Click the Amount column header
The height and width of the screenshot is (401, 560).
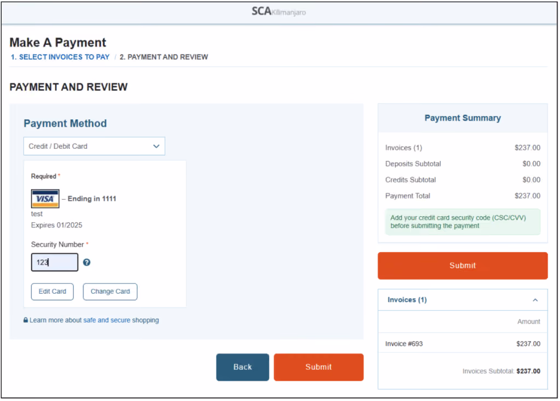coord(529,322)
